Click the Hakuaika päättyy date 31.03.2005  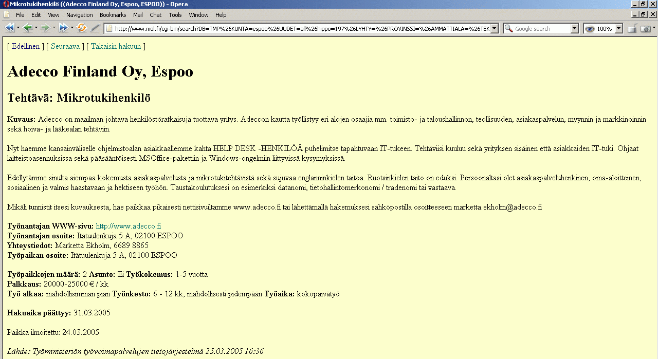point(92,312)
